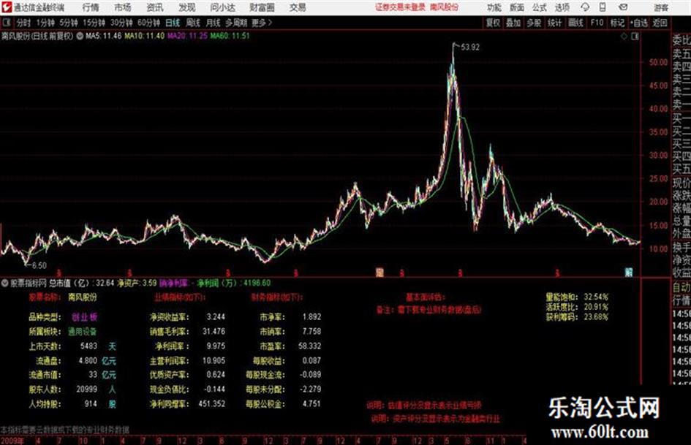The image size is (691, 445).
Task: Open the 发现 menu
Action: pyautogui.click(x=187, y=7)
